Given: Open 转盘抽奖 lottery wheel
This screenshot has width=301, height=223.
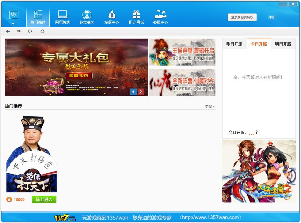Looking at the screenshot, I should click(x=87, y=17).
